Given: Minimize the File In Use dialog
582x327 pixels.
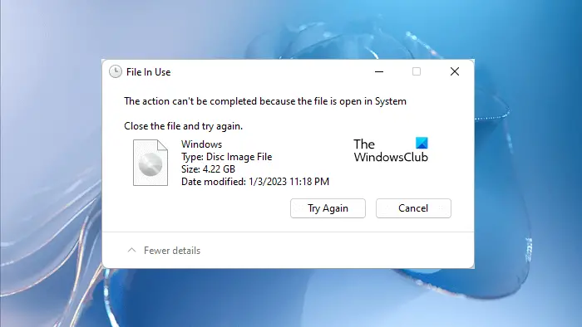Looking at the screenshot, I should tap(379, 71).
